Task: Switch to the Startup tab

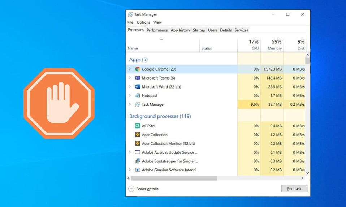Action: [x=199, y=30]
